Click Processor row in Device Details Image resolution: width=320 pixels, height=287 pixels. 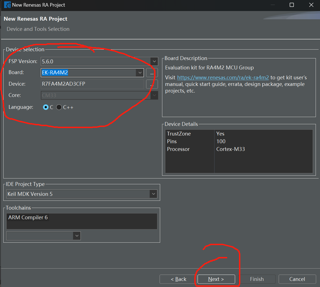[239, 149]
